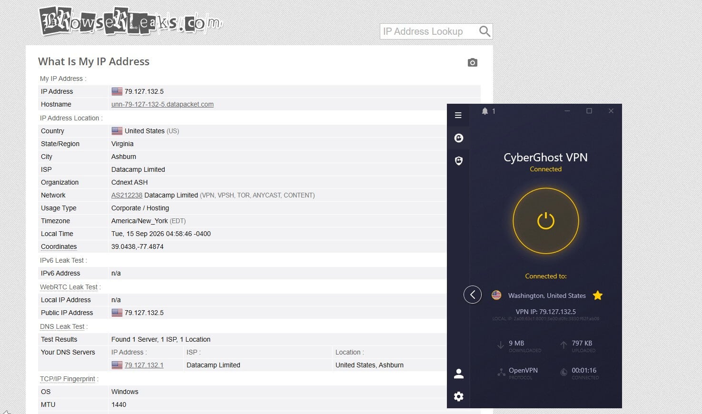Select the America/New_York timezone value
This screenshot has height=414, width=702.
pyautogui.click(x=139, y=221)
